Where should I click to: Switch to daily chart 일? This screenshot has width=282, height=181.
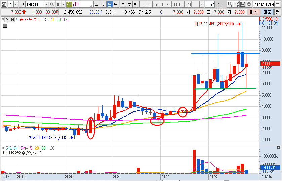click(x=97, y=4)
